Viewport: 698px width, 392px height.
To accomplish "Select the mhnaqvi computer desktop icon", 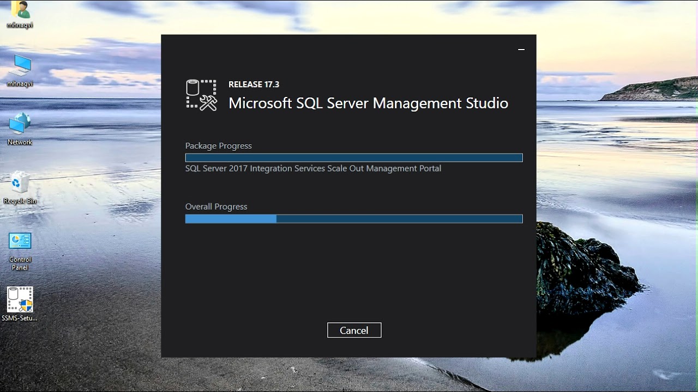I will (x=20, y=70).
